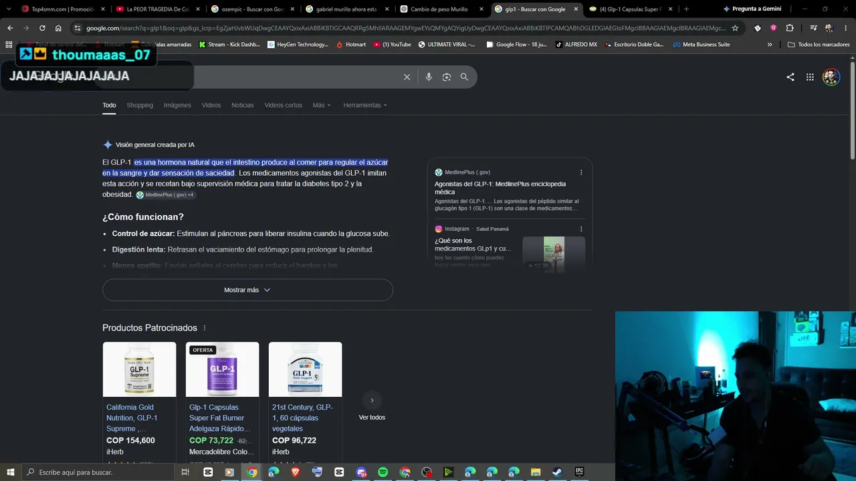Screen dimensions: 856x481
Task: Click the Pregunta a Gemini button
Action: tap(752, 9)
